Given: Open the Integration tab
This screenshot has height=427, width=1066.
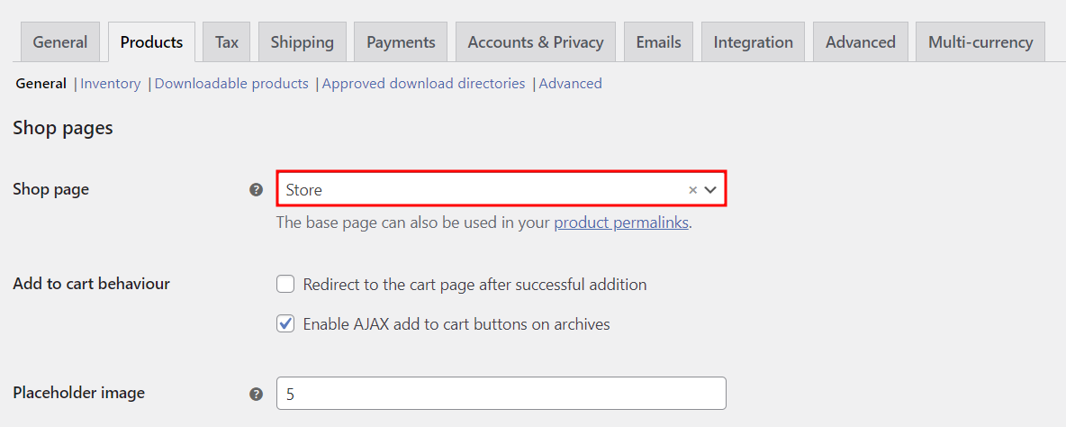Looking at the screenshot, I should pyautogui.click(x=753, y=42).
